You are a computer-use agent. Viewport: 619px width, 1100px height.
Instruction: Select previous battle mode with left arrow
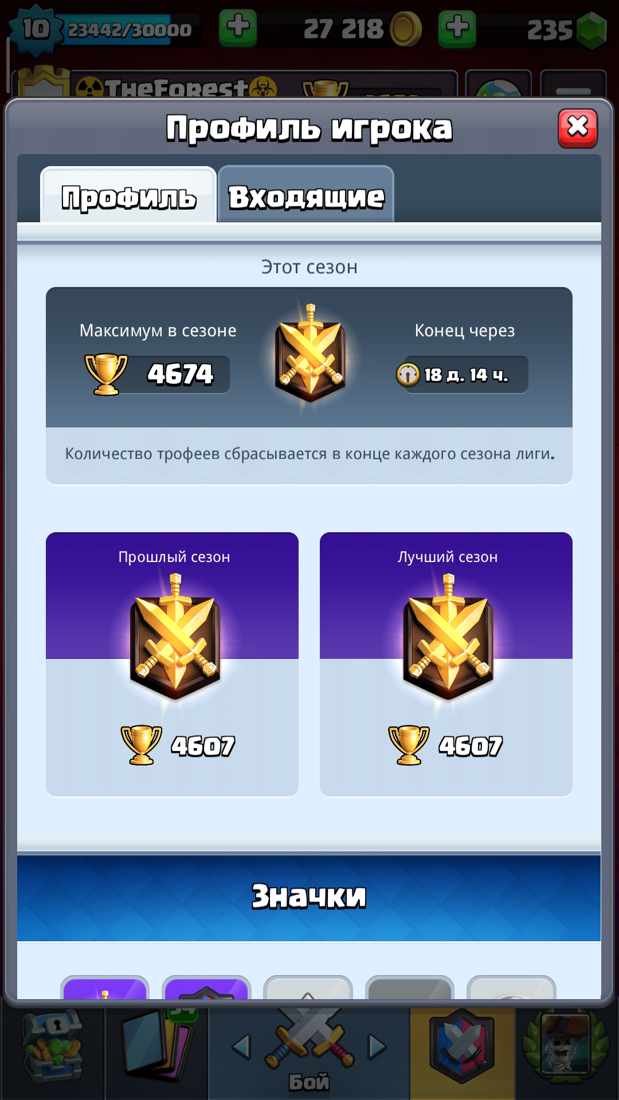(242, 1047)
